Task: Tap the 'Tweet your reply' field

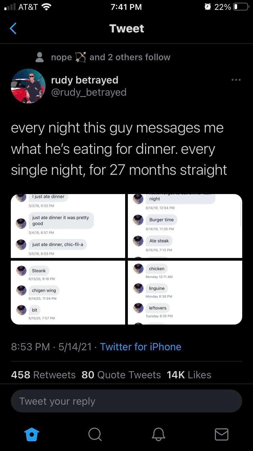Action: (x=126, y=401)
